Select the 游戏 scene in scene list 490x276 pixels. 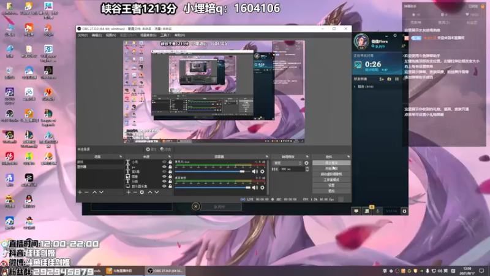100,162
